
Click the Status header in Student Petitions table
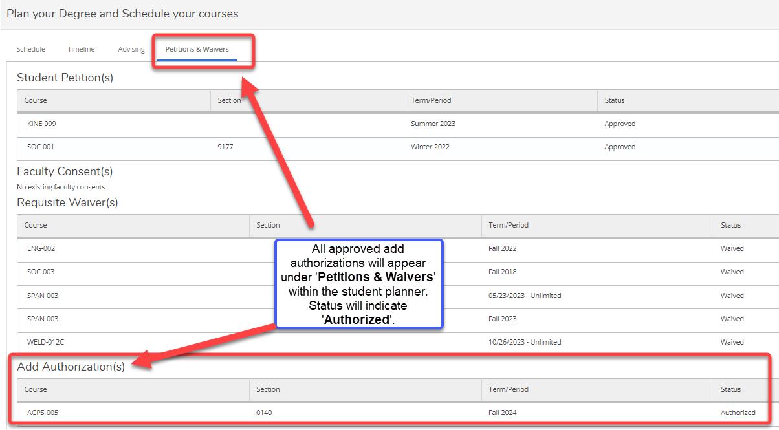coord(615,100)
